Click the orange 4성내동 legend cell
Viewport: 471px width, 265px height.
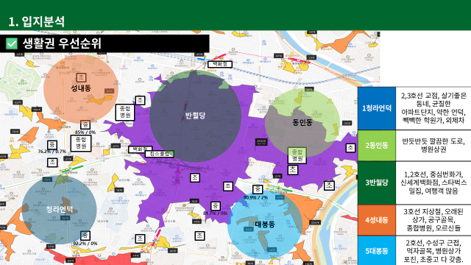pos(377,220)
